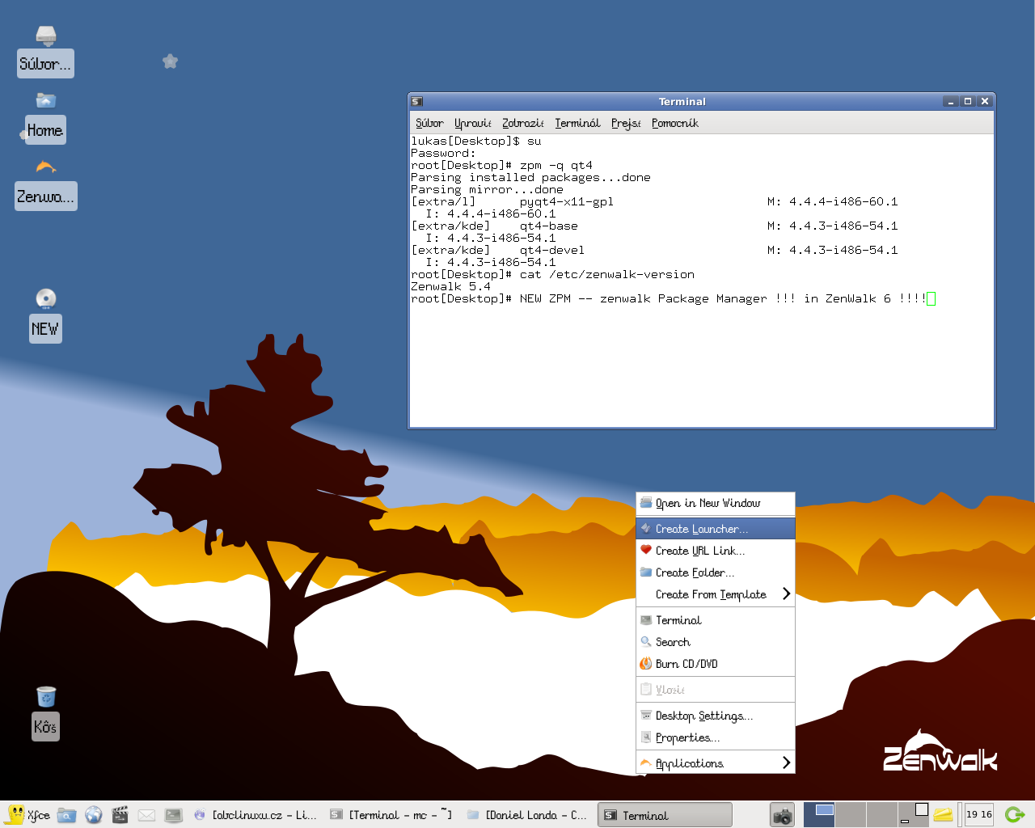Select the active Terminal taskbar button
The height and width of the screenshot is (828, 1035).
pos(665,815)
